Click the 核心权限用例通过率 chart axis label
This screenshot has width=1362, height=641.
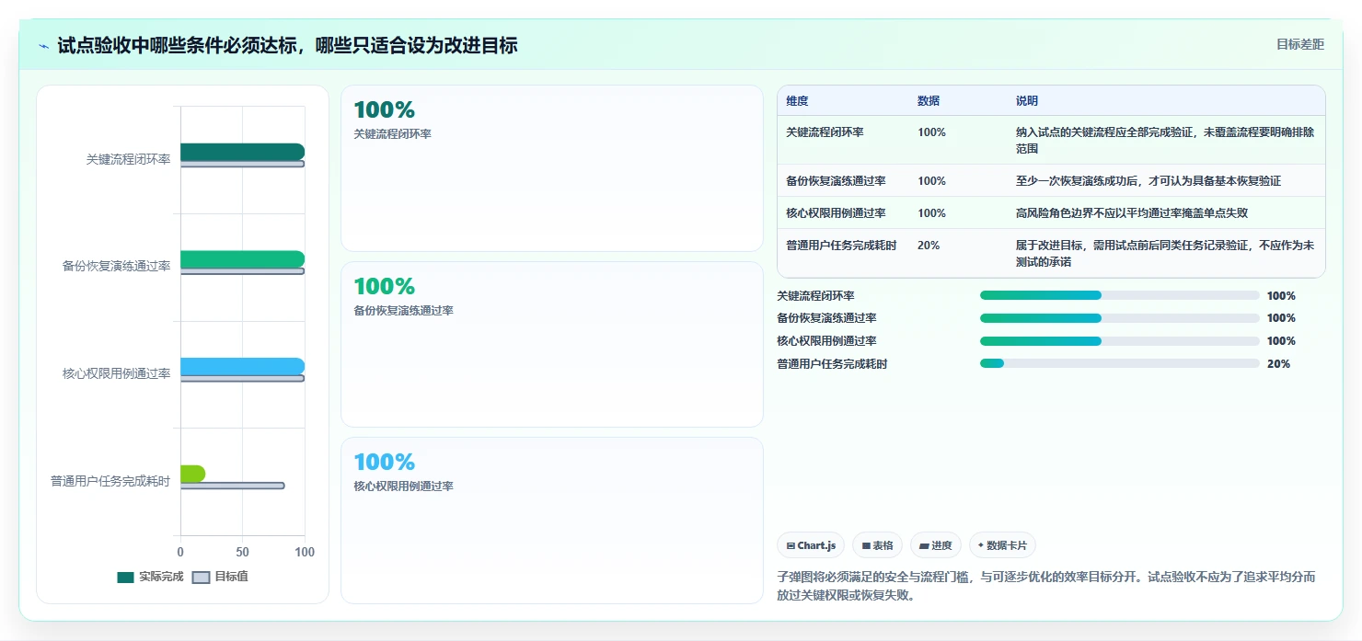[x=117, y=373]
